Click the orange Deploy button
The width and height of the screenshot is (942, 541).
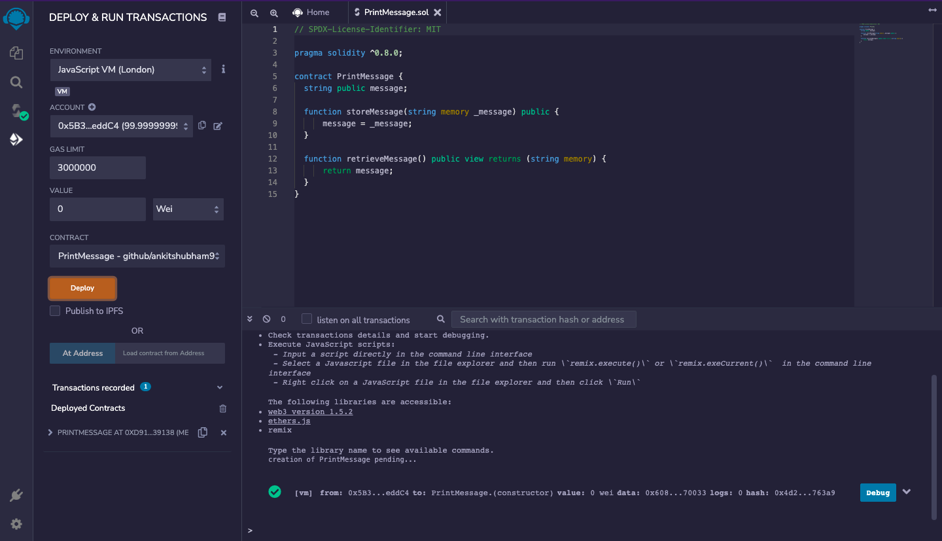[82, 288]
